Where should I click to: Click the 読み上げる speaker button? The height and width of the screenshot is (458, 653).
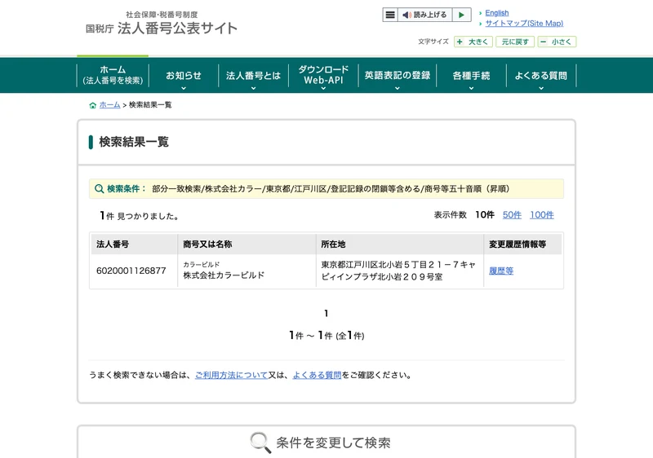coord(424,15)
